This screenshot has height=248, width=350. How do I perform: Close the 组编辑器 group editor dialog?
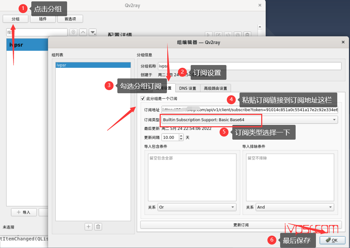343,42
